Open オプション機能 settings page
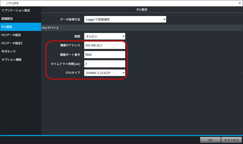The image size is (243, 144). click(11, 60)
